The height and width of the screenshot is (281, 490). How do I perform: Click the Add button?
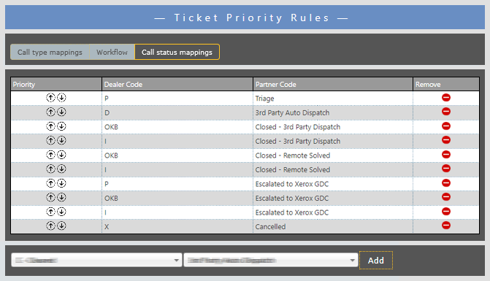(x=376, y=261)
